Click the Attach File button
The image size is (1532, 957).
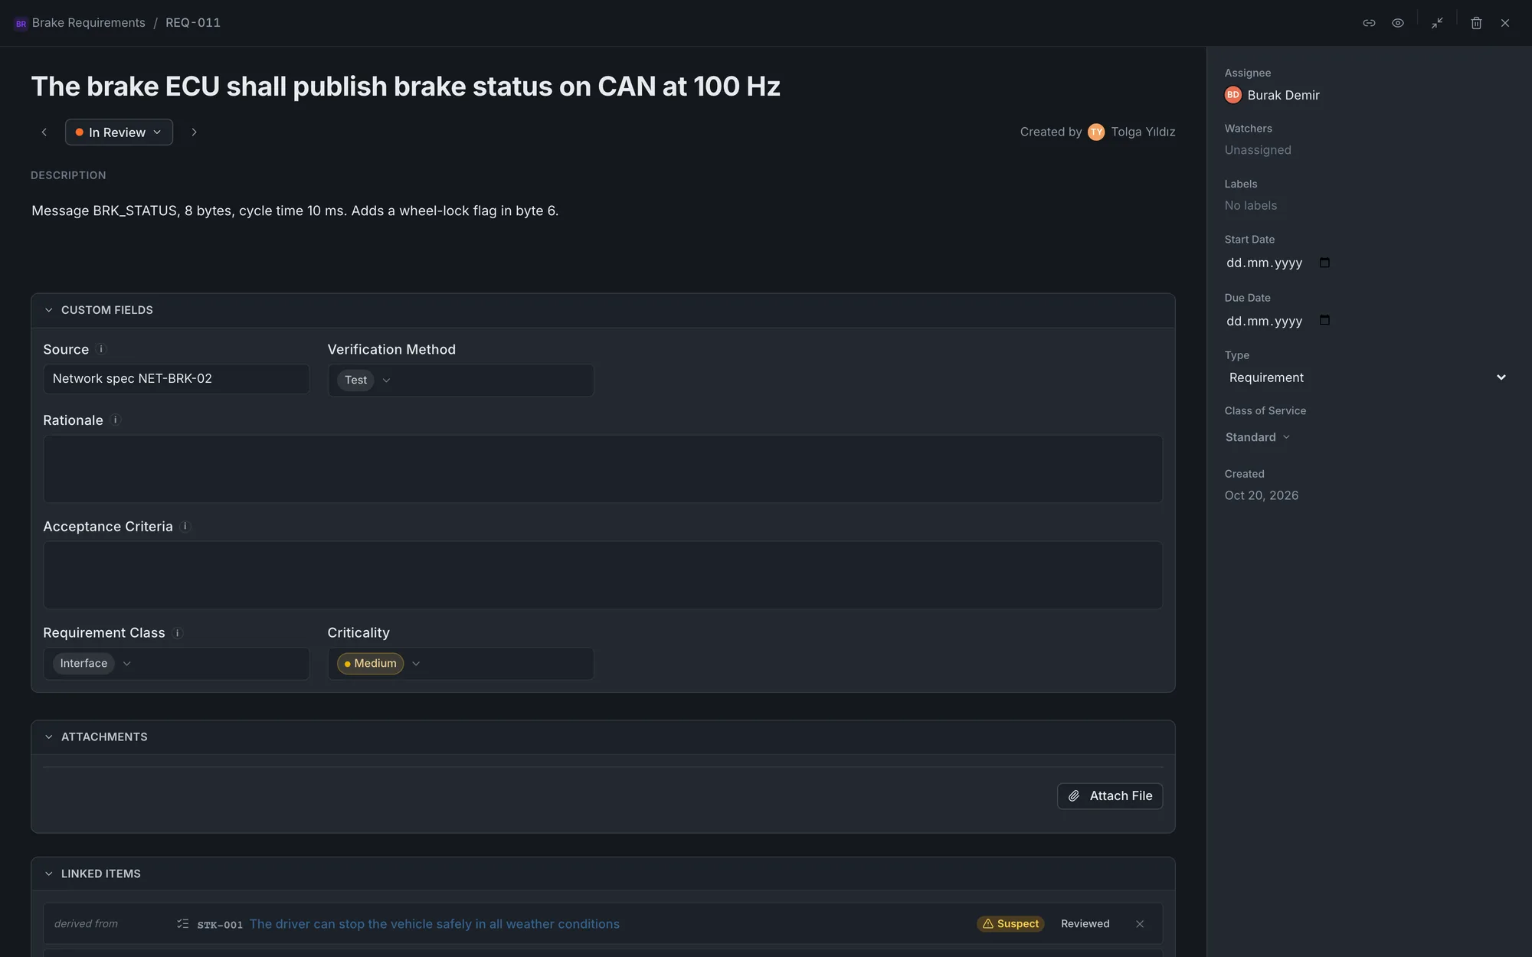(x=1110, y=796)
